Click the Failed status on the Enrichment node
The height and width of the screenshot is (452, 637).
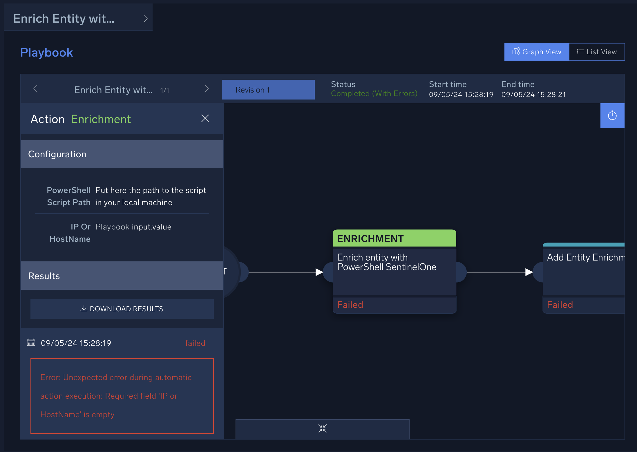[350, 305]
